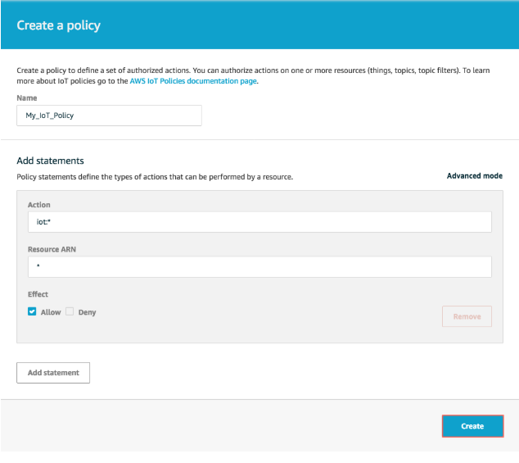Image resolution: width=519 pixels, height=463 pixels.
Task: Click the Add statement button
Action: pyautogui.click(x=53, y=373)
